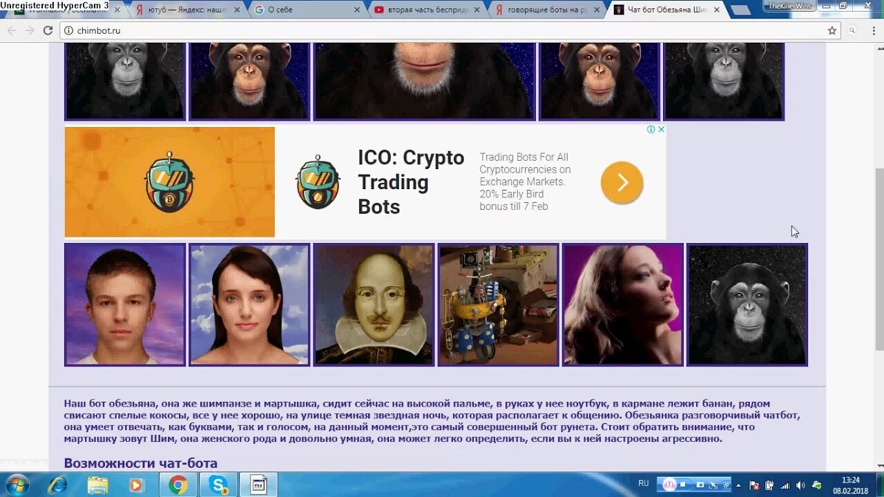Choose the young man avatar bot
The height and width of the screenshot is (497, 884).
pos(125,304)
